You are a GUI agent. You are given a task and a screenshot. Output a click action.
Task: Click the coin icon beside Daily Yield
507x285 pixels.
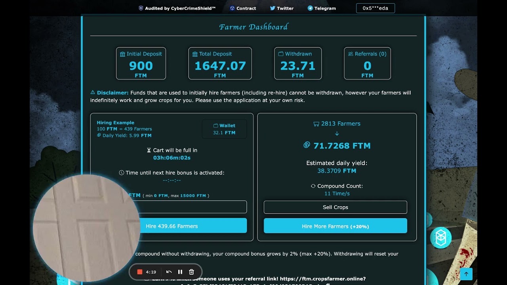[x=99, y=135]
